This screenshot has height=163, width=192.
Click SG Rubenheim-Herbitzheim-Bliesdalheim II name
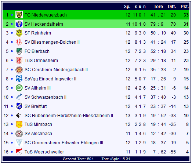click(x=69, y=116)
